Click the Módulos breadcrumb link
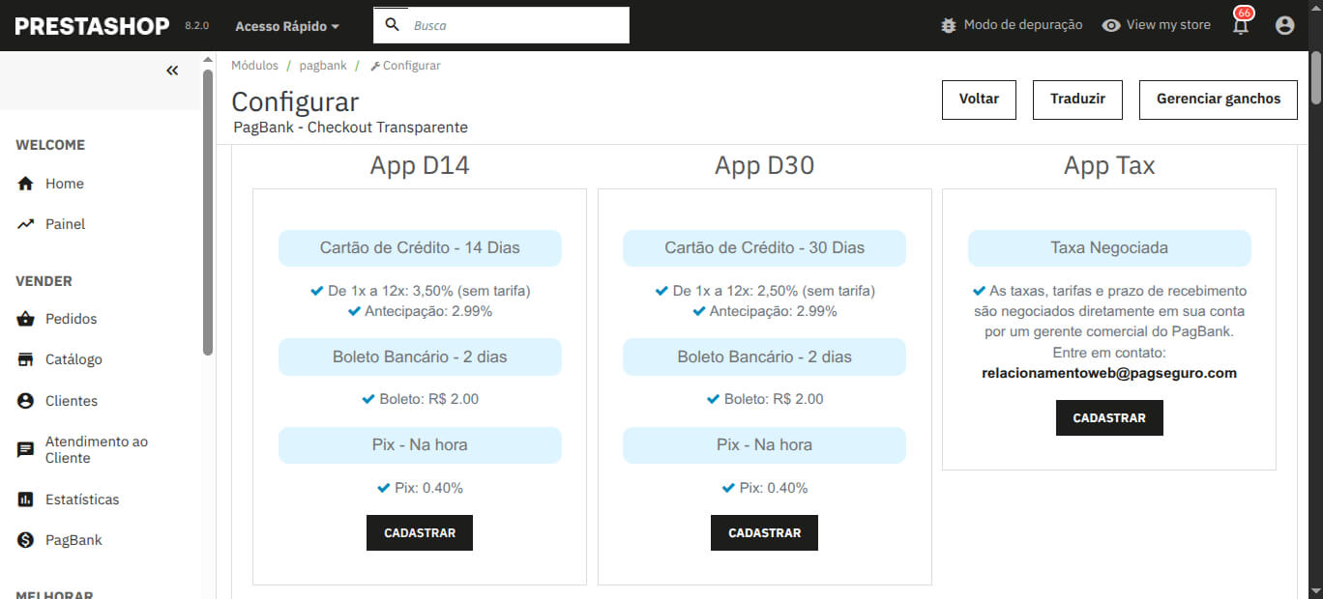This screenshot has width=1323, height=599. [x=254, y=66]
